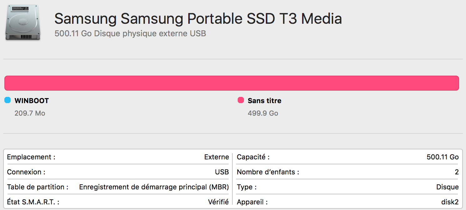
Task: Click the Vérifié S.M.A.R.T. status value
Action: click(x=218, y=202)
